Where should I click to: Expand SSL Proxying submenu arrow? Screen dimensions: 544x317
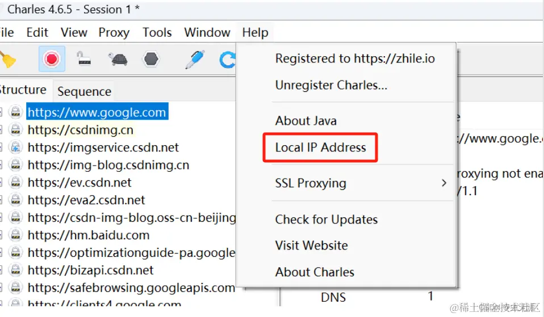[444, 183]
